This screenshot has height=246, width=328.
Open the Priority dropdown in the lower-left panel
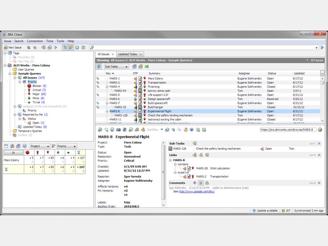click(x=66, y=146)
